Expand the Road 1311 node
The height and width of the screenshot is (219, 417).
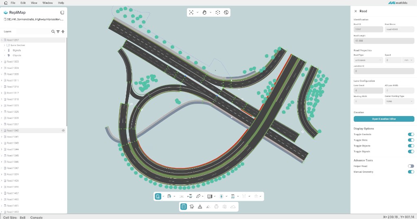(x=2, y=80)
